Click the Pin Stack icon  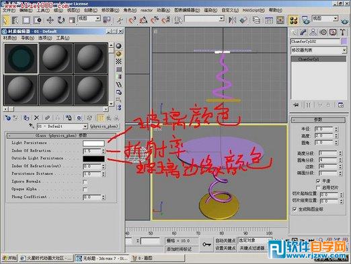[296, 104]
